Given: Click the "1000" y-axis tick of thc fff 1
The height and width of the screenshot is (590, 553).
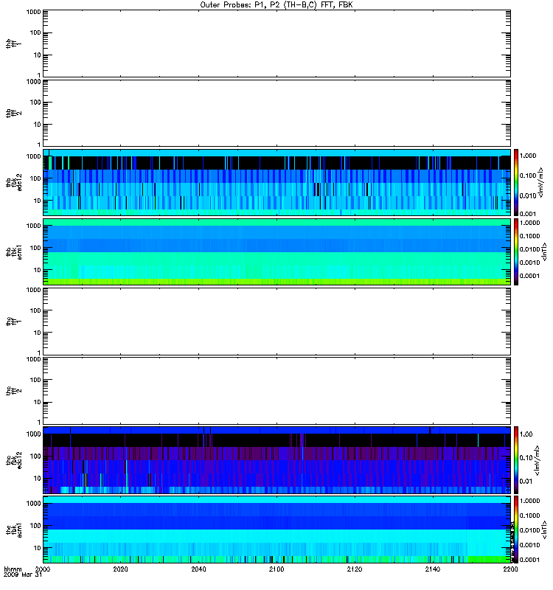Looking at the screenshot, I should (x=33, y=290).
